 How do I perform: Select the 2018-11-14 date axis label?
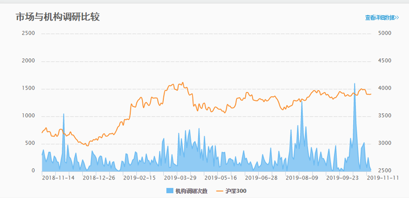pos(59,178)
